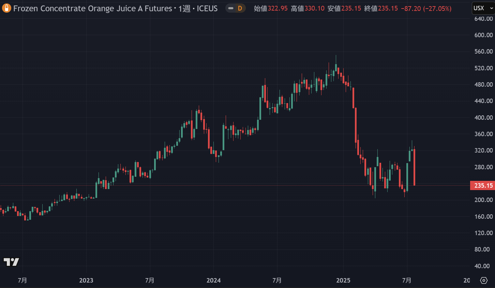Click the market status dash indicator
This screenshot has height=288, width=495.
coord(231,8)
